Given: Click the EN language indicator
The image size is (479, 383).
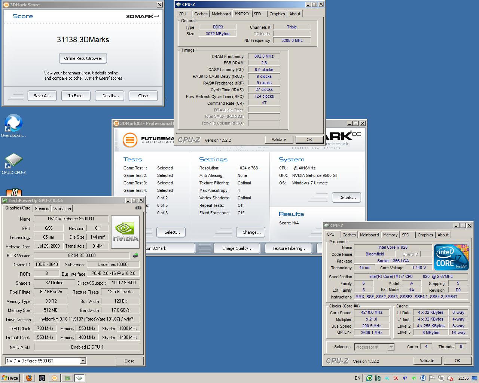Looking at the screenshot, I should coord(357,378).
